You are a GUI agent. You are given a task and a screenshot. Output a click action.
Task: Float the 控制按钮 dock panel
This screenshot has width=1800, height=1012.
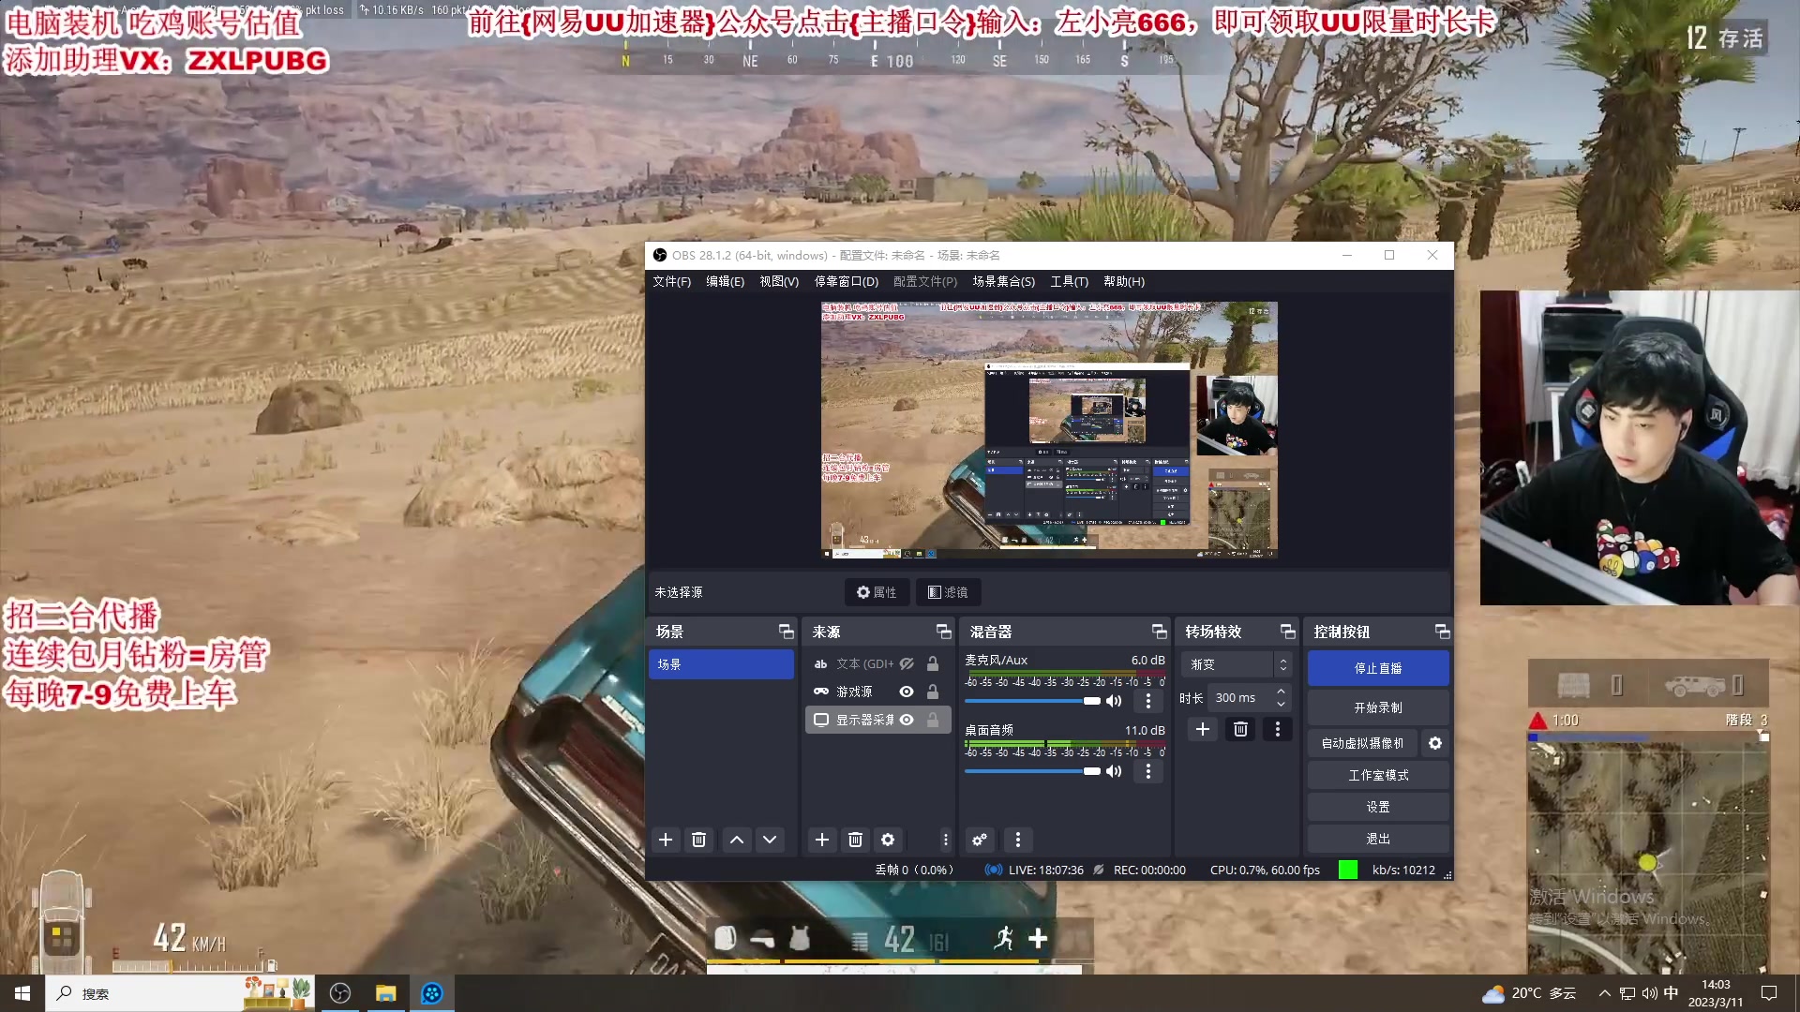(1442, 632)
